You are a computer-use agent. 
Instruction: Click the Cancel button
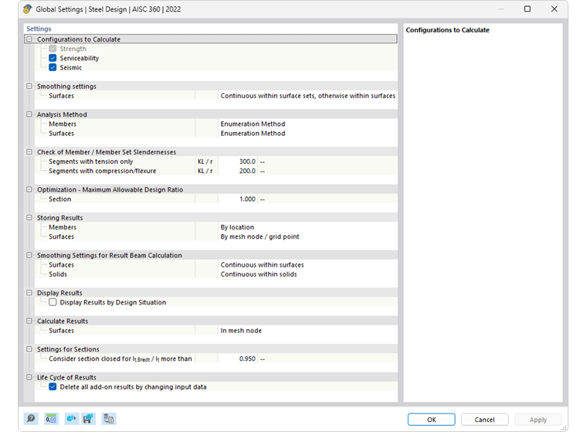(484, 420)
